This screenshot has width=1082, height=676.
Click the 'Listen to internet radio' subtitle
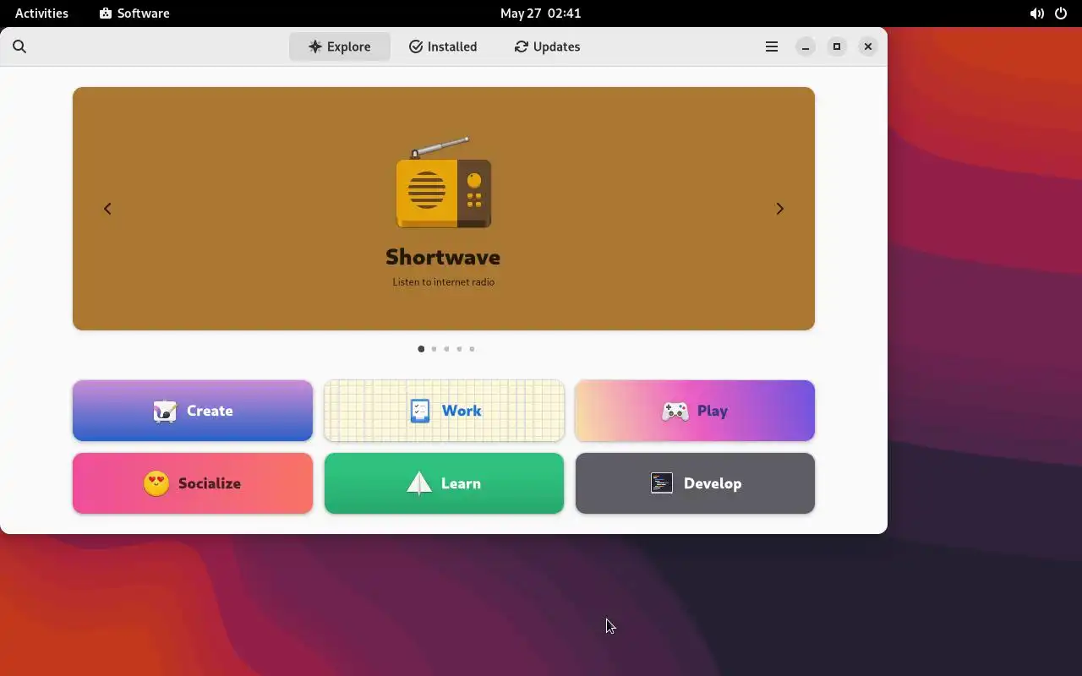point(444,282)
